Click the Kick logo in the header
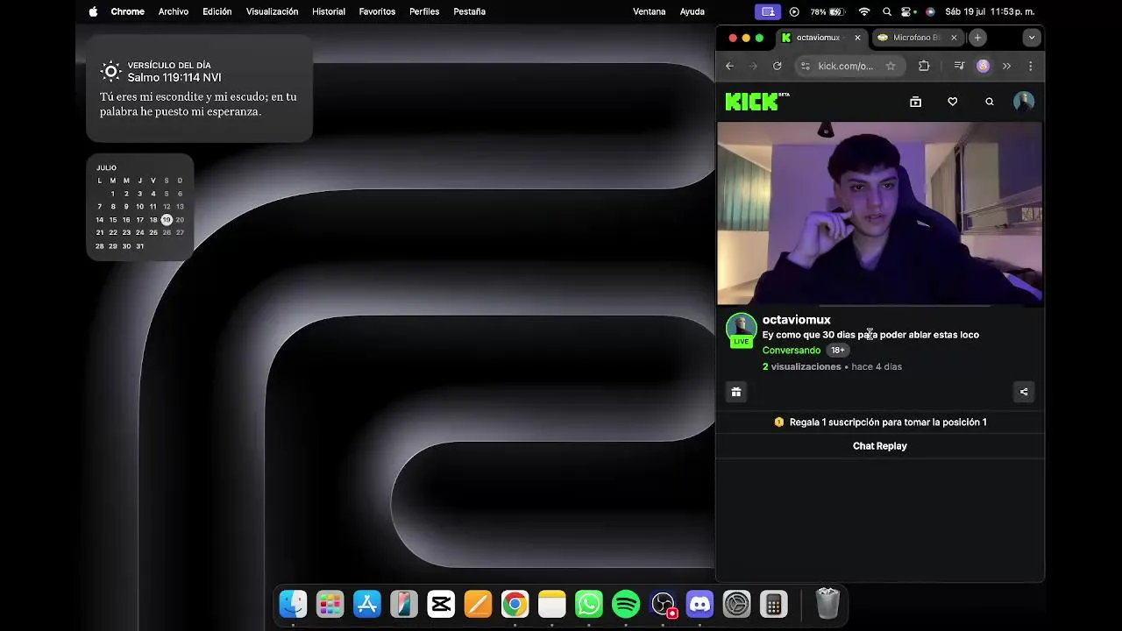This screenshot has width=1122, height=631. 756,102
